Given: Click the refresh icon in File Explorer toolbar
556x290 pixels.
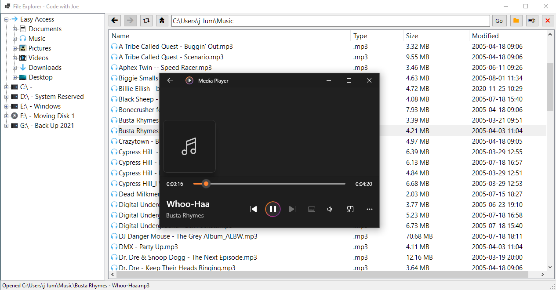Looking at the screenshot, I should 146,20.
